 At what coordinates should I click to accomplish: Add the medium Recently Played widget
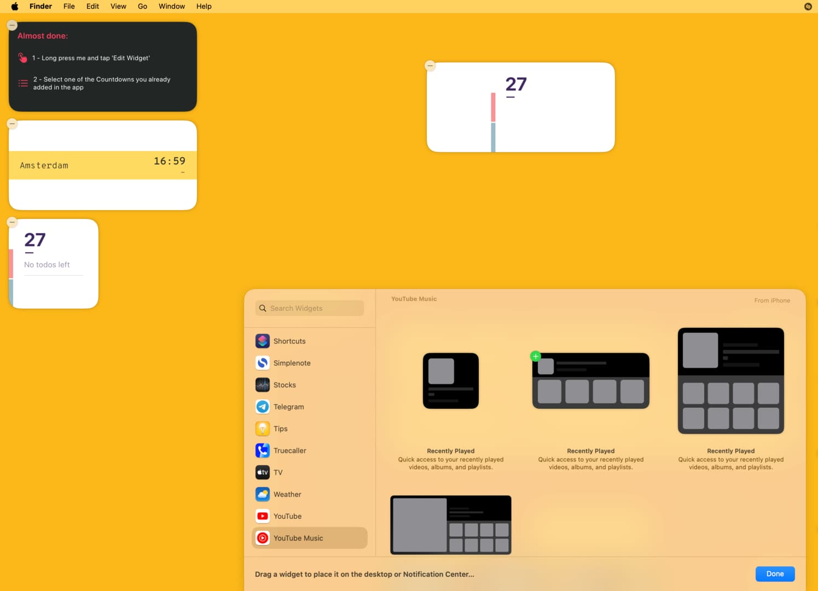591,381
